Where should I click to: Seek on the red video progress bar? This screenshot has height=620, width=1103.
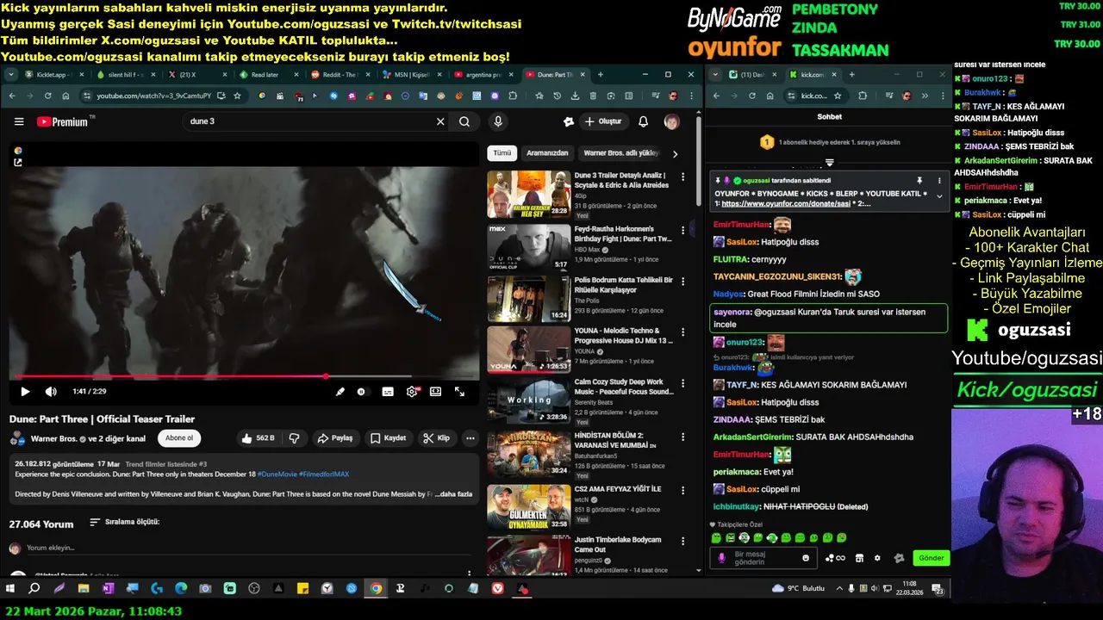(244, 376)
